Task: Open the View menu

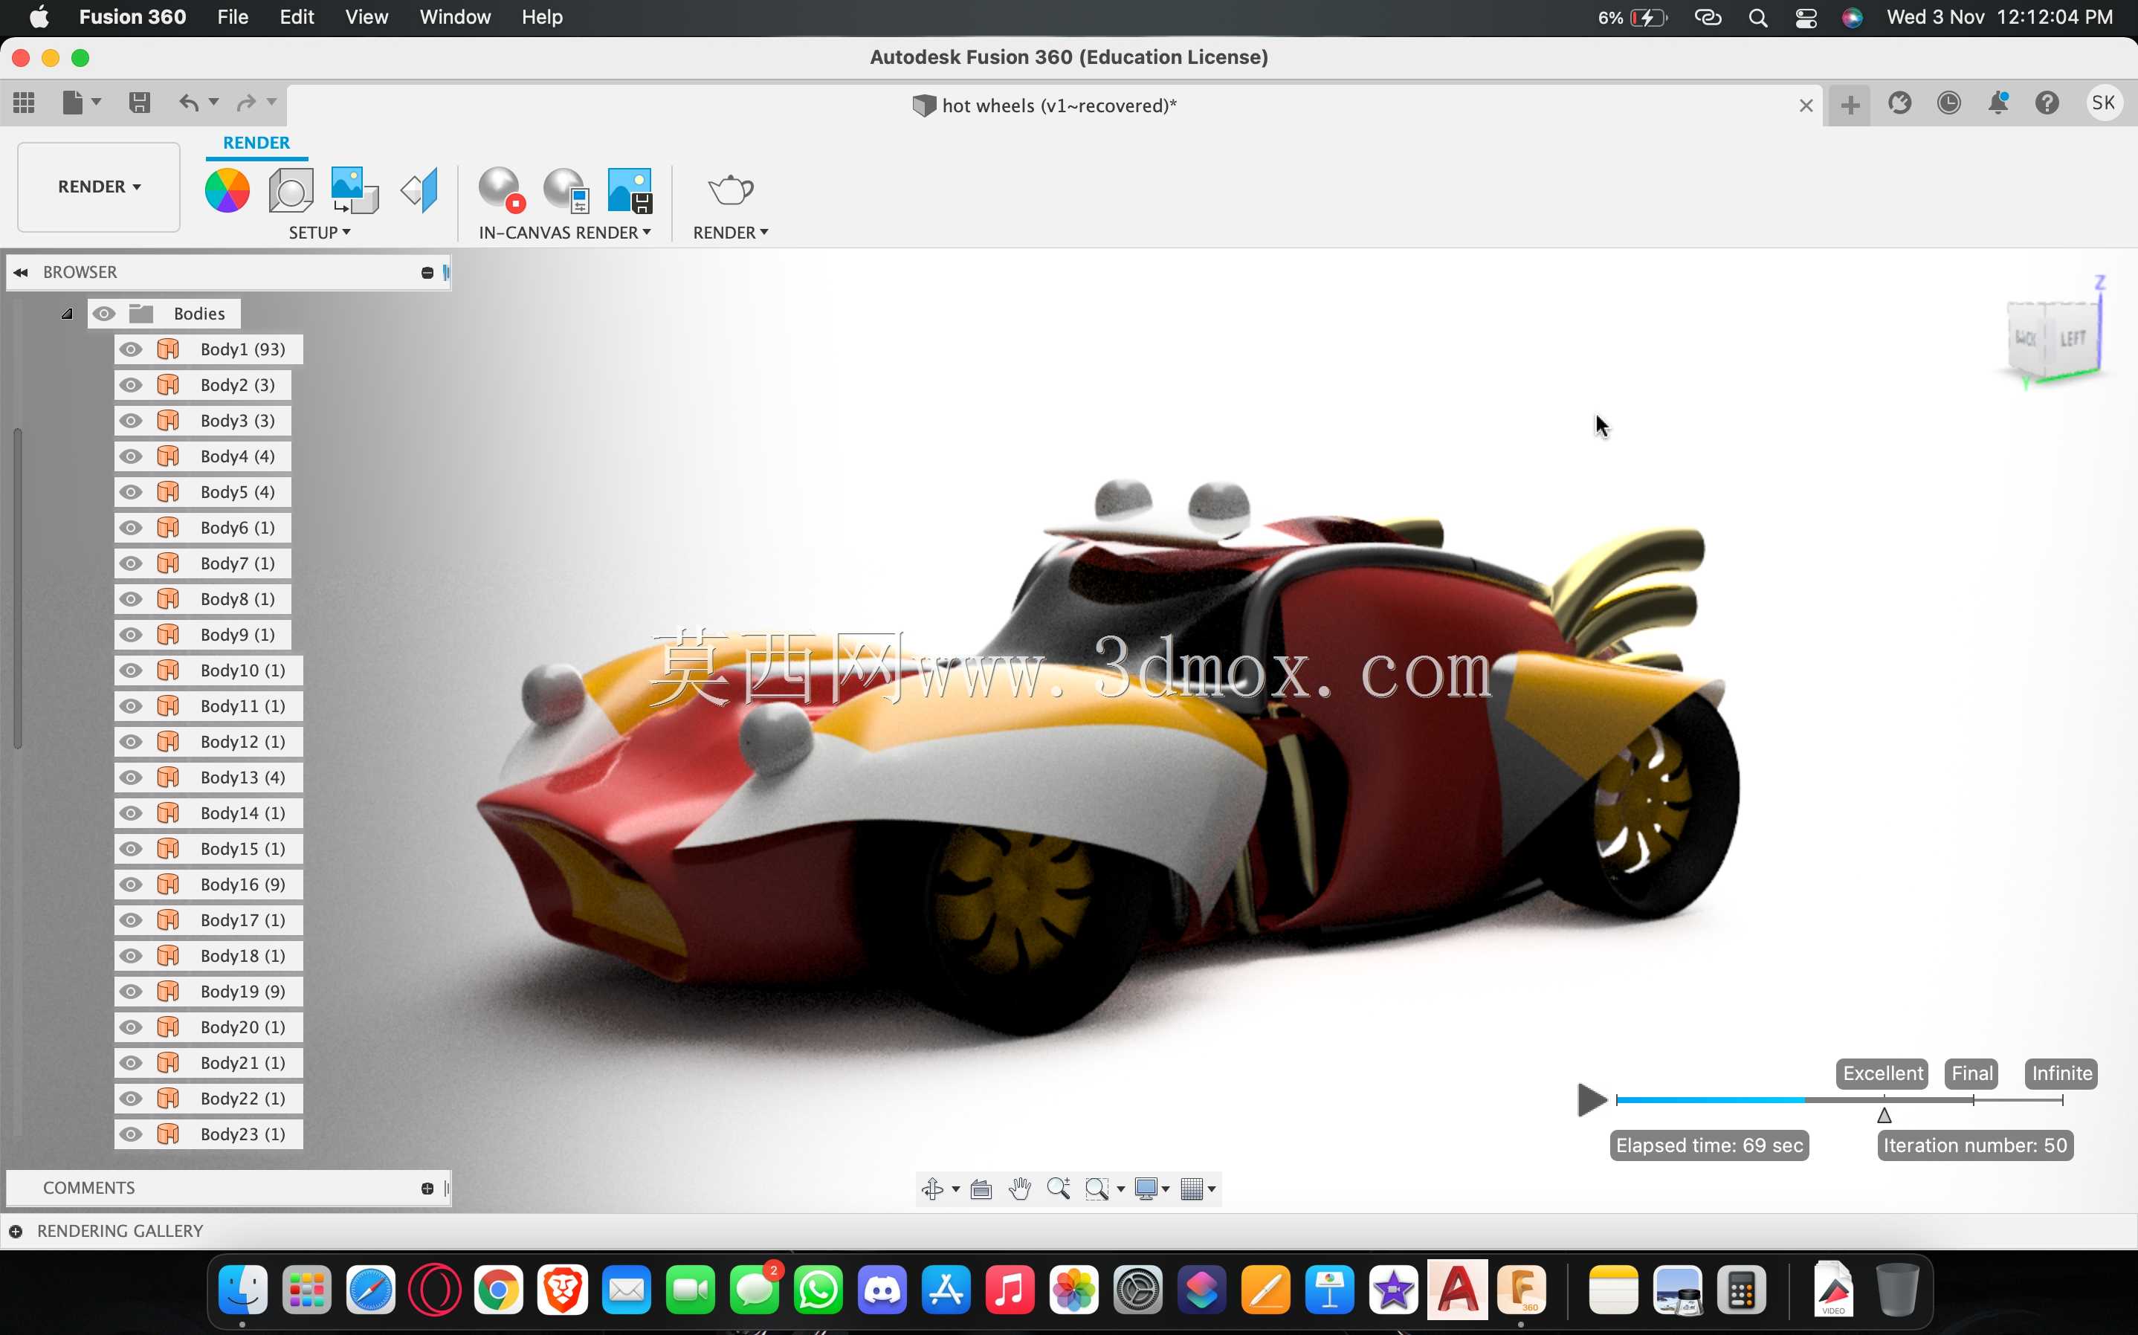Action: [x=366, y=18]
